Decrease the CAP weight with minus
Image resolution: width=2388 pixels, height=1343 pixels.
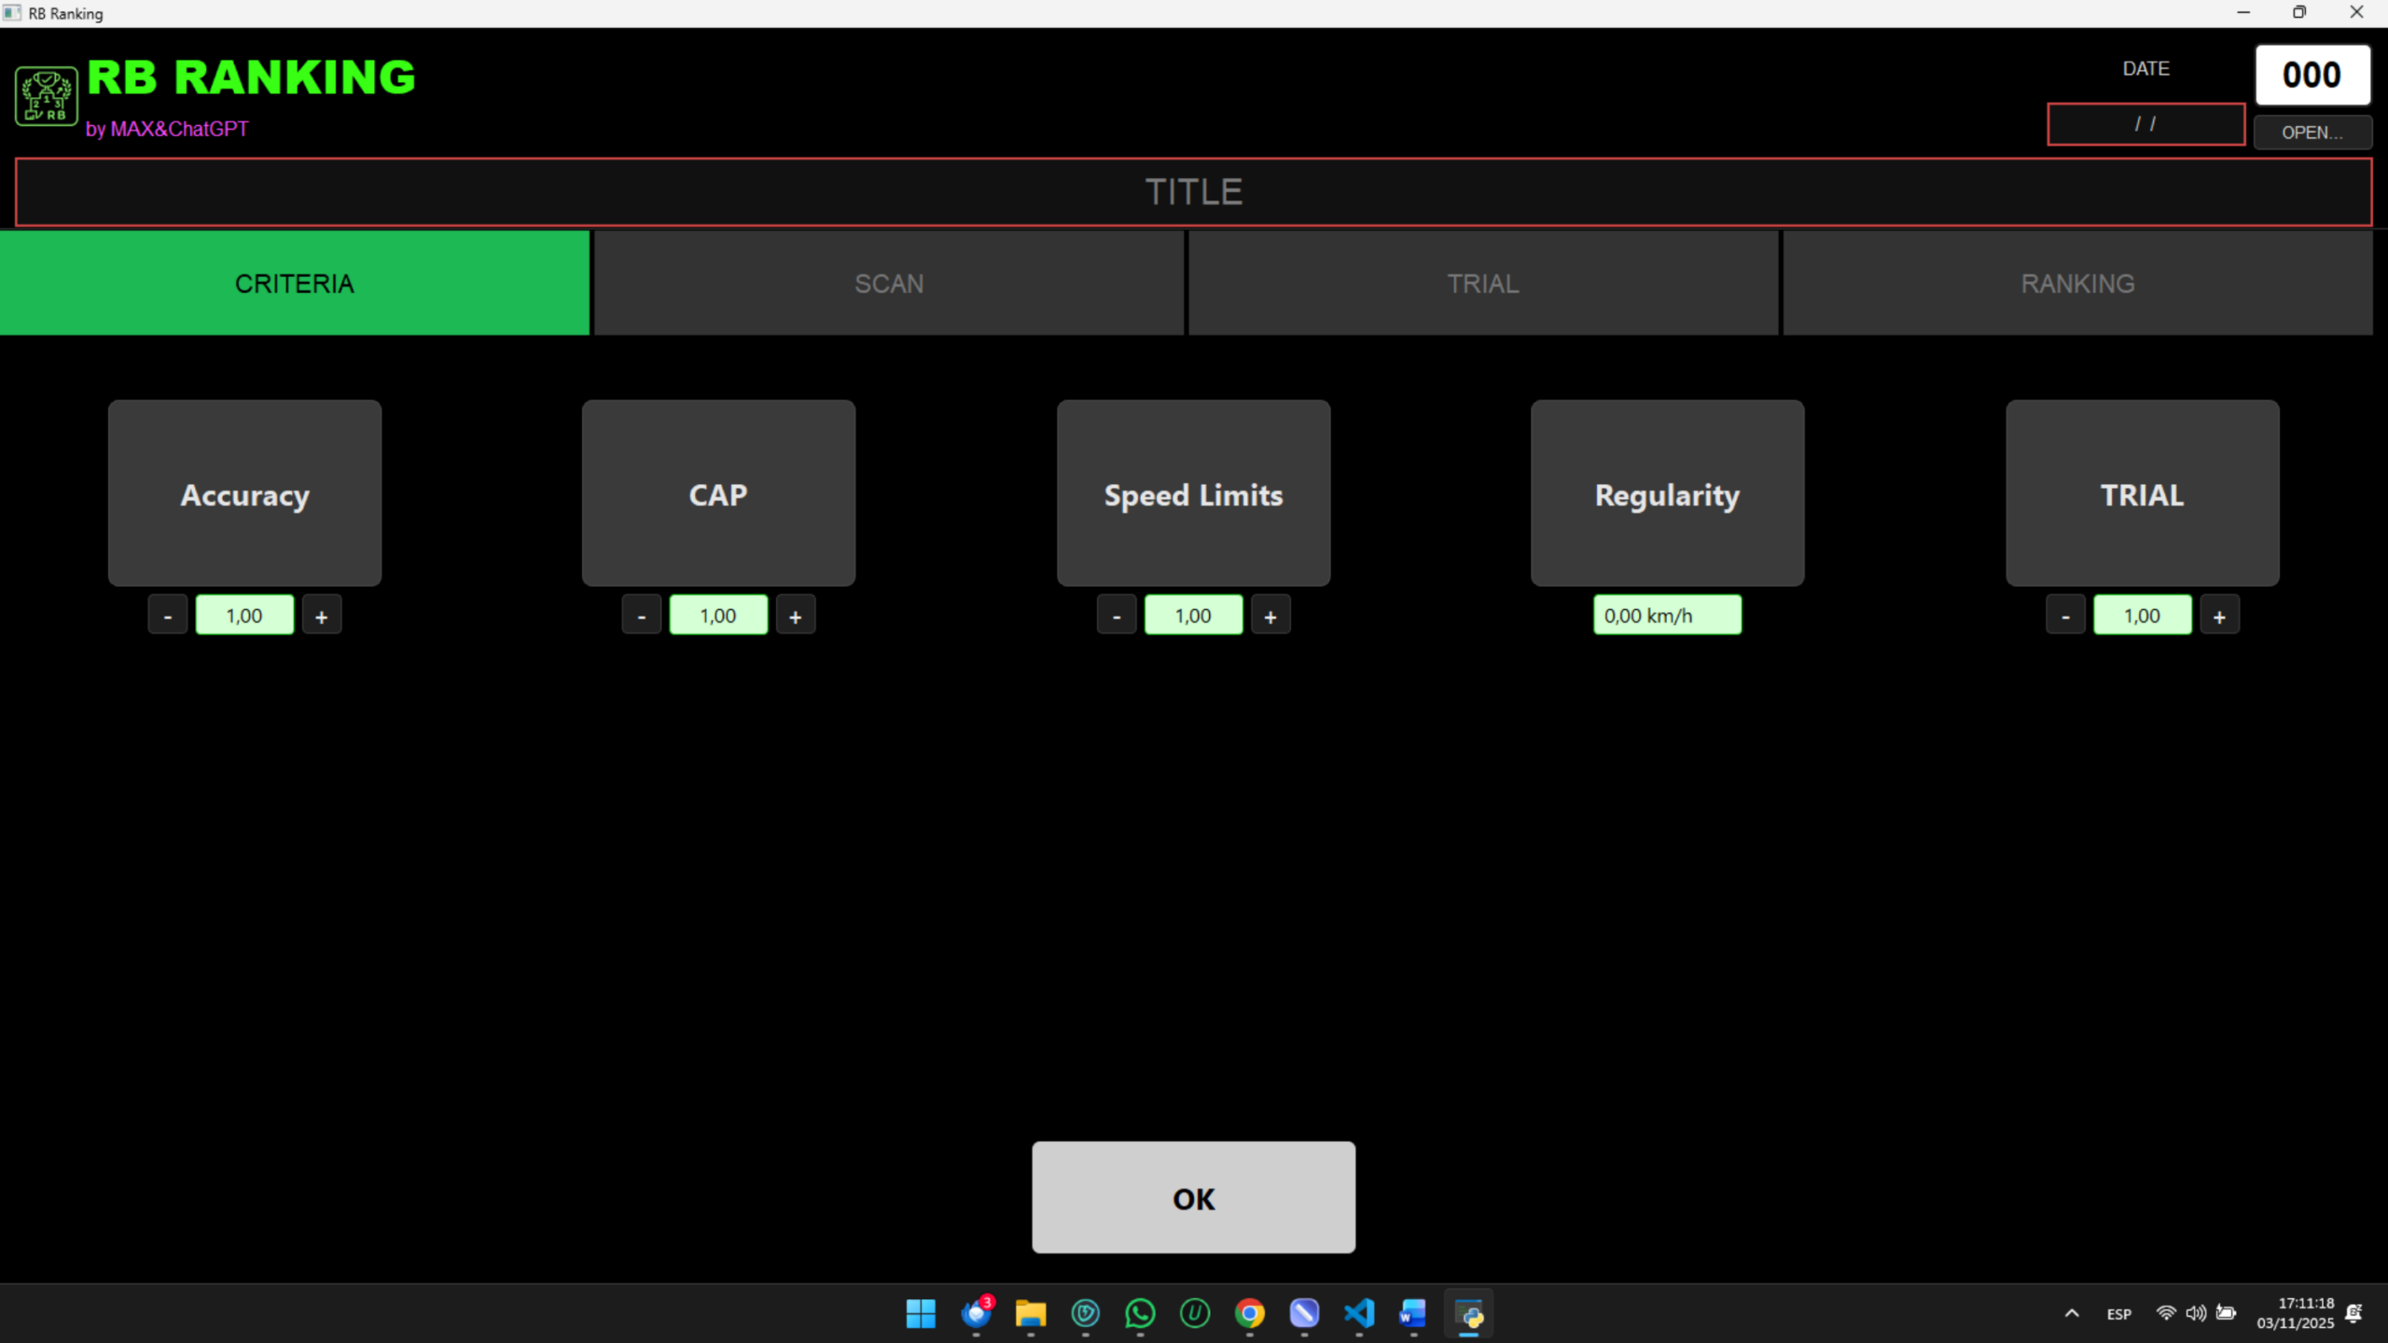[x=642, y=616]
